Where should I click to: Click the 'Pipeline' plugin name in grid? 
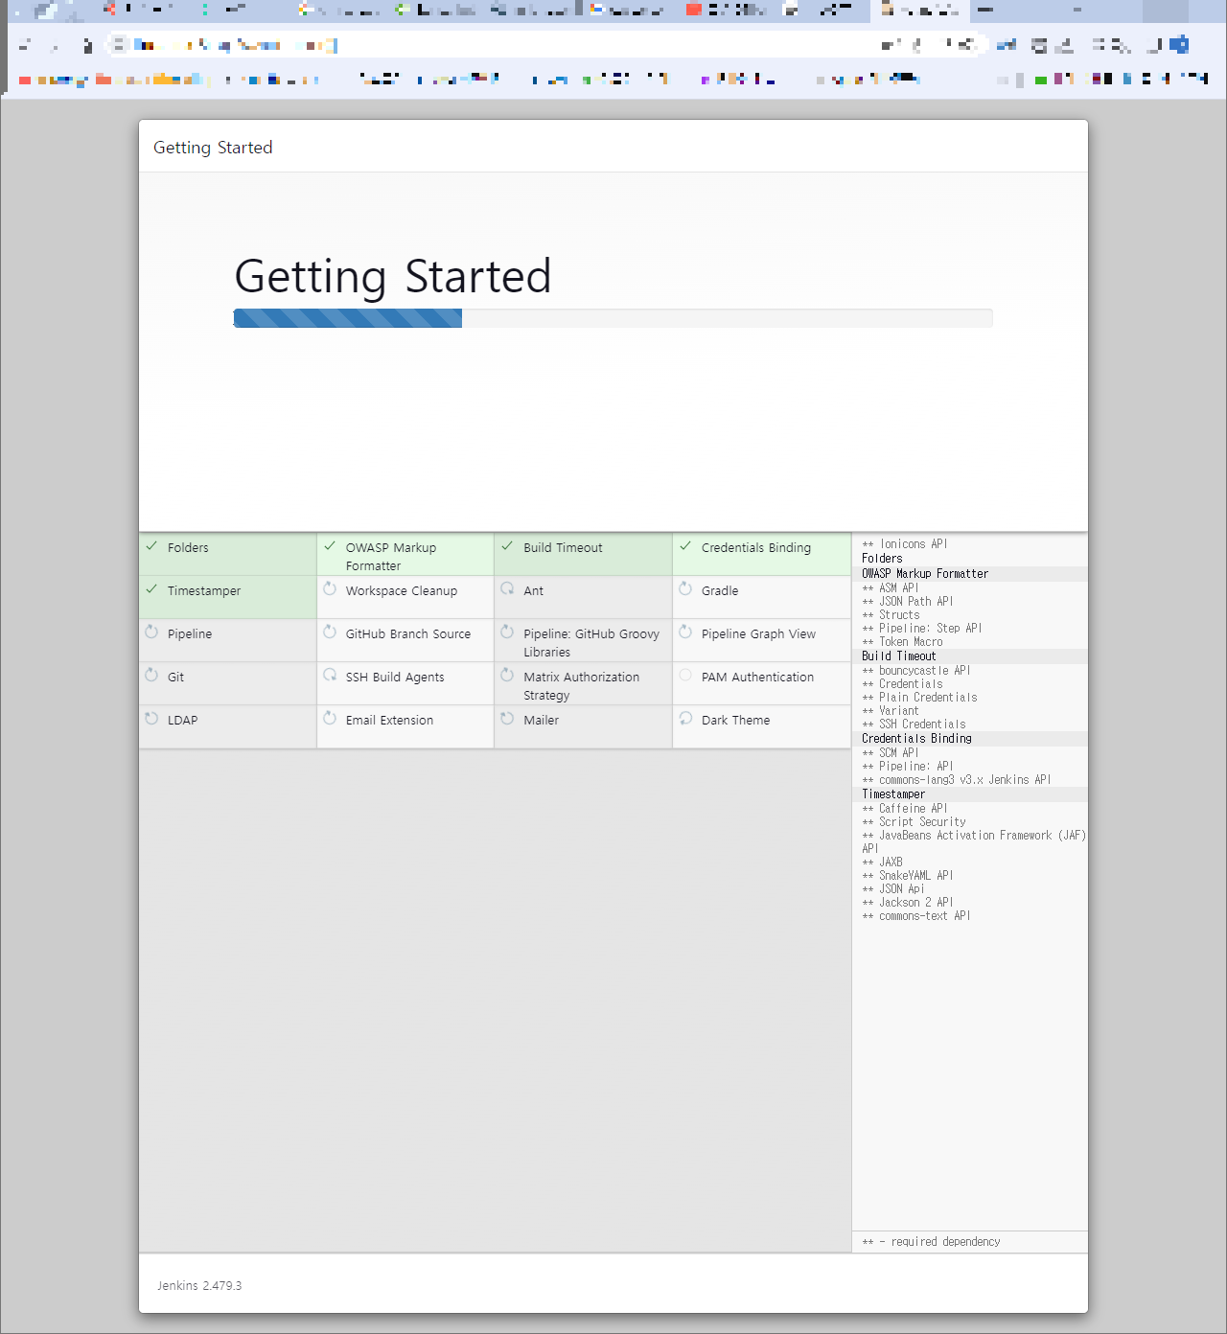click(190, 633)
